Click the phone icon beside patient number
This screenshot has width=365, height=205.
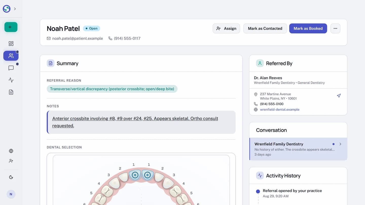pyautogui.click(x=110, y=38)
